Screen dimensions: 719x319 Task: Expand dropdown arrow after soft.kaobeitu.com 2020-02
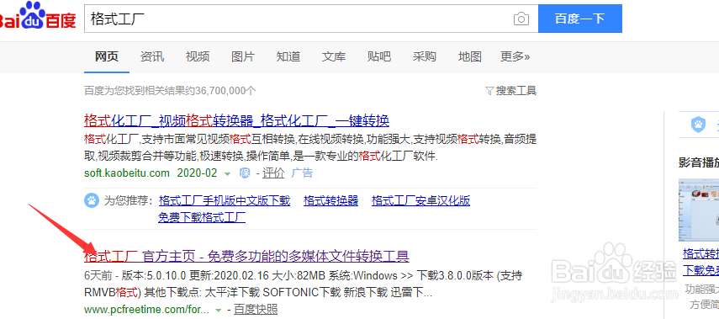click(227, 174)
